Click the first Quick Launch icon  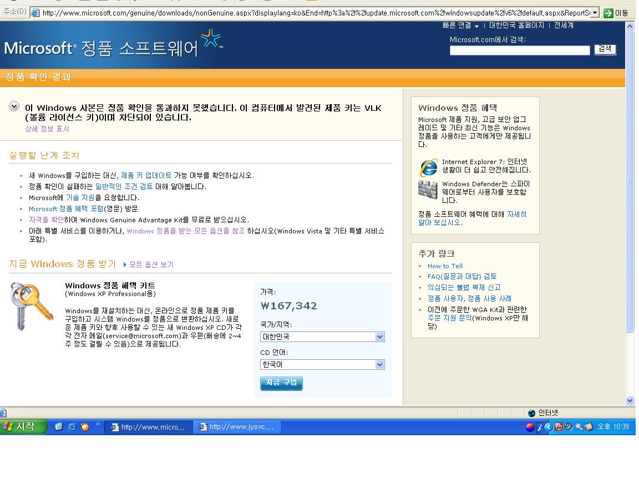[59, 427]
